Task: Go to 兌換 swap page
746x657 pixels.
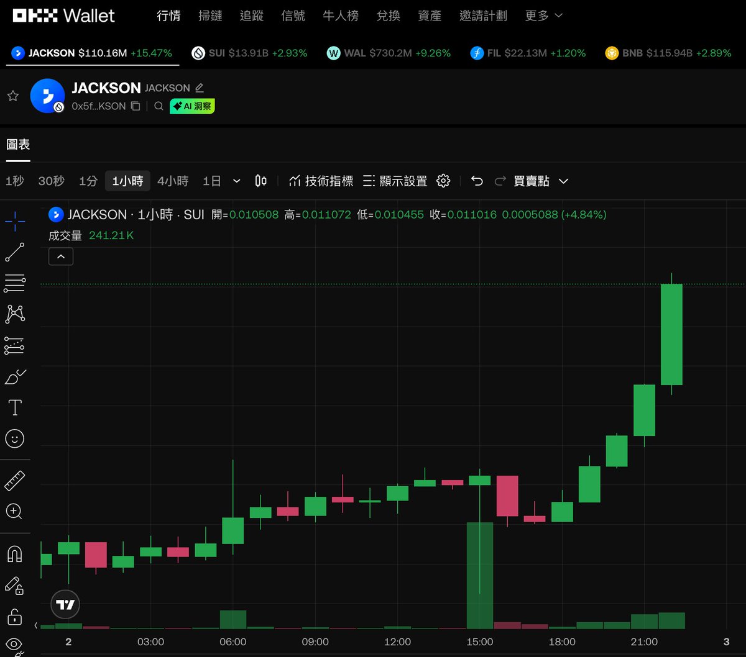Action: [x=389, y=16]
